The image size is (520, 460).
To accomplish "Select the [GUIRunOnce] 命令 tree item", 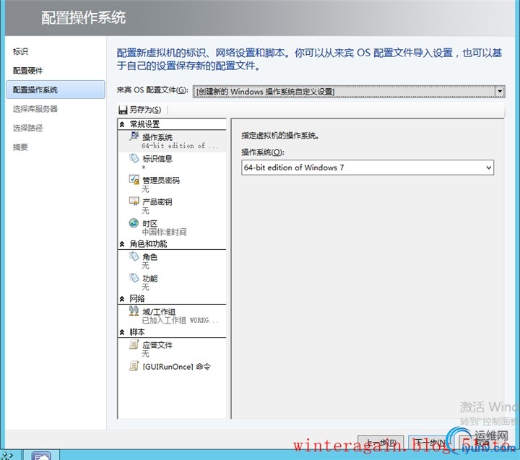I will click(x=172, y=367).
